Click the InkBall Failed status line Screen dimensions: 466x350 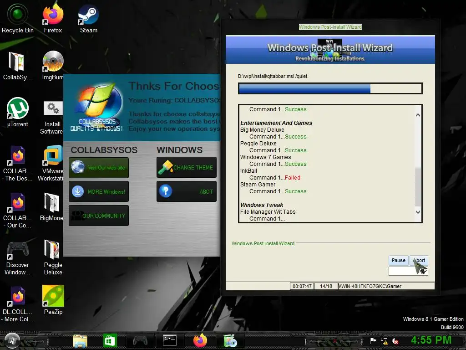click(x=274, y=178)
